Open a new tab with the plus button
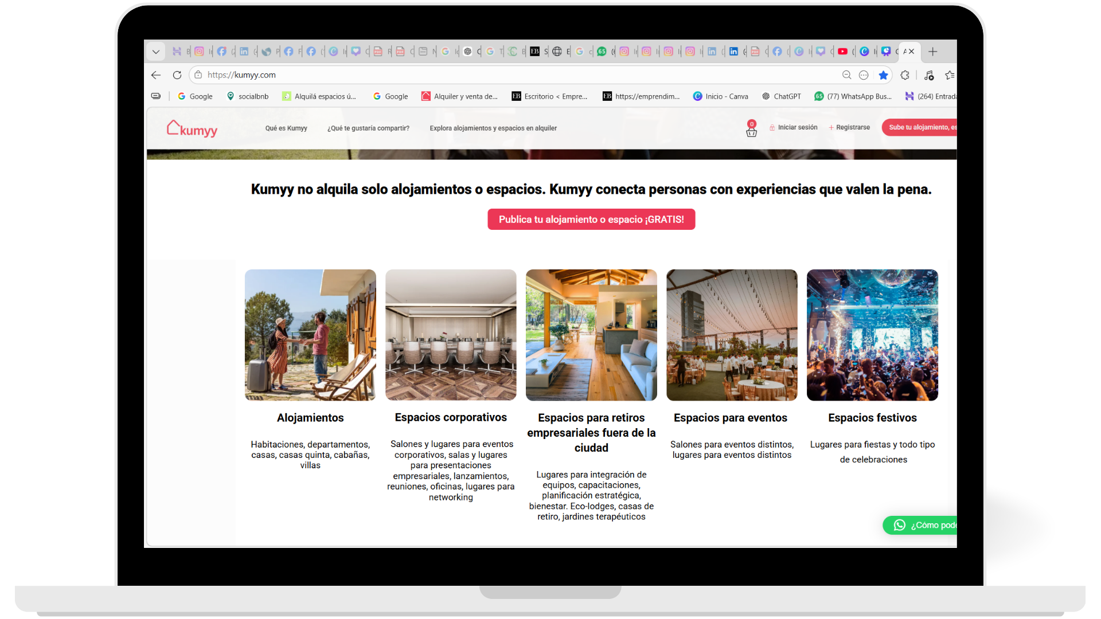This screenshot has width=1101, height=619. (x=933, y=52)
